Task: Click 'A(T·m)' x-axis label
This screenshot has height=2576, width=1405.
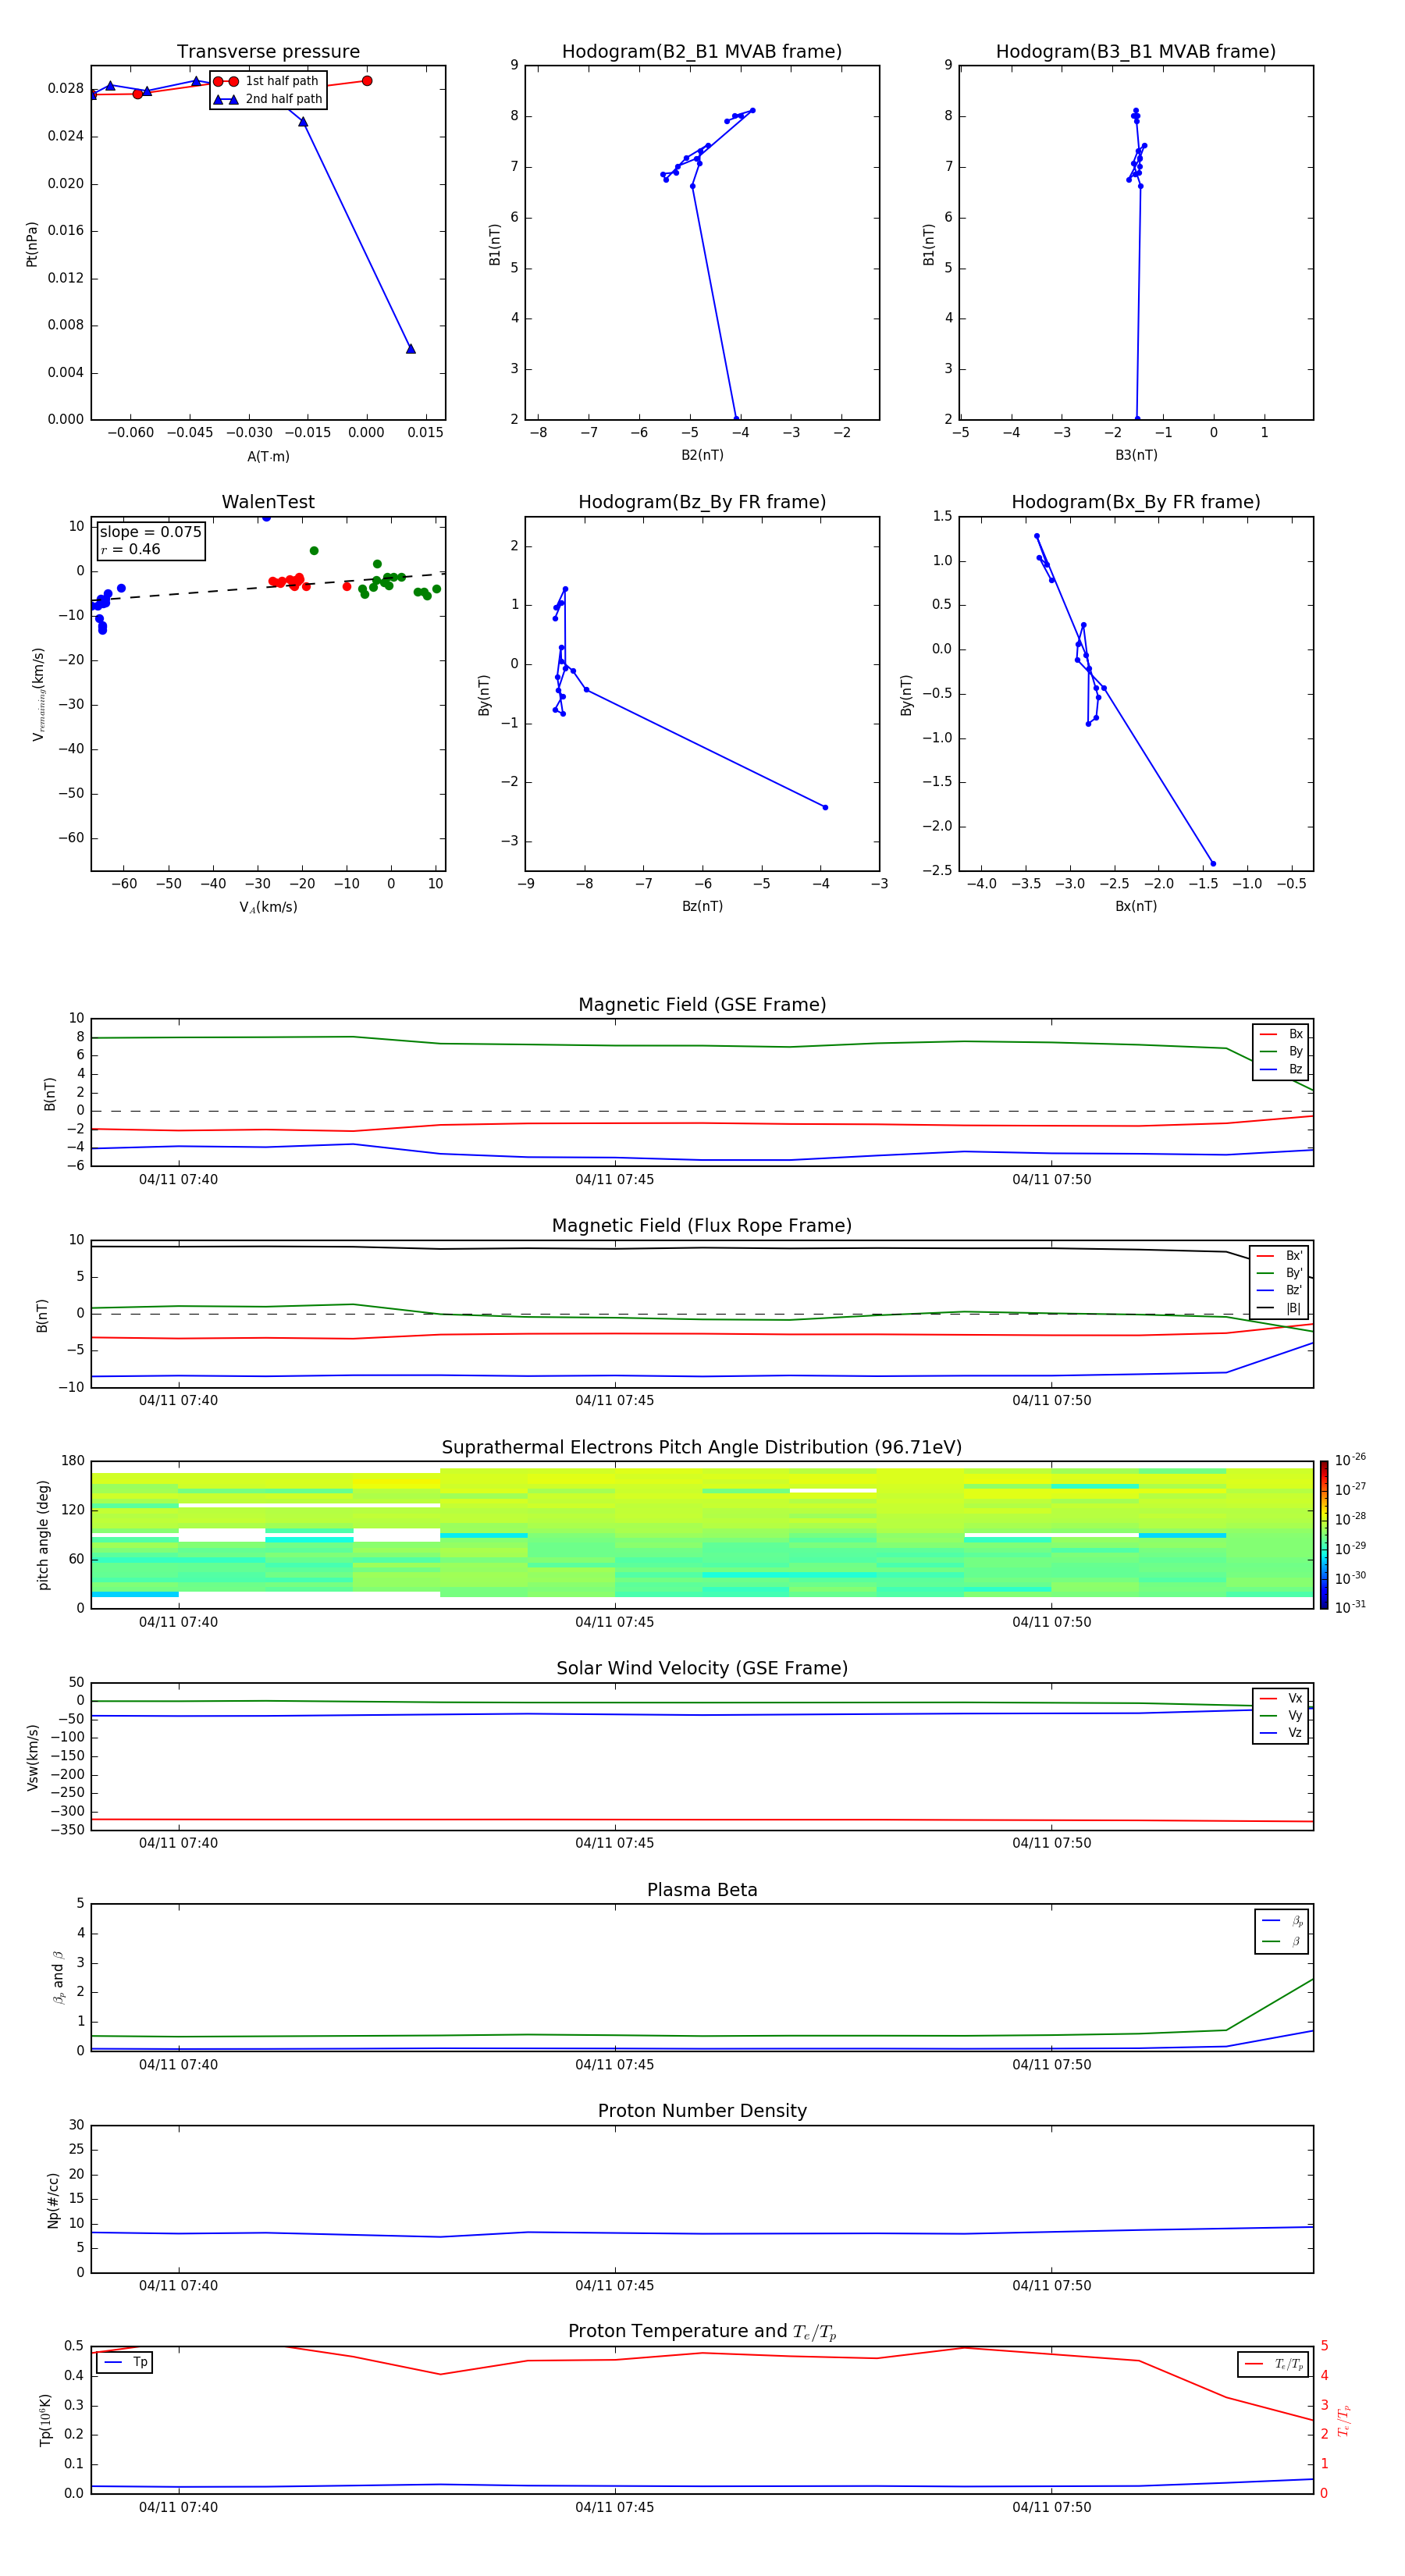Action: [268, 457]
